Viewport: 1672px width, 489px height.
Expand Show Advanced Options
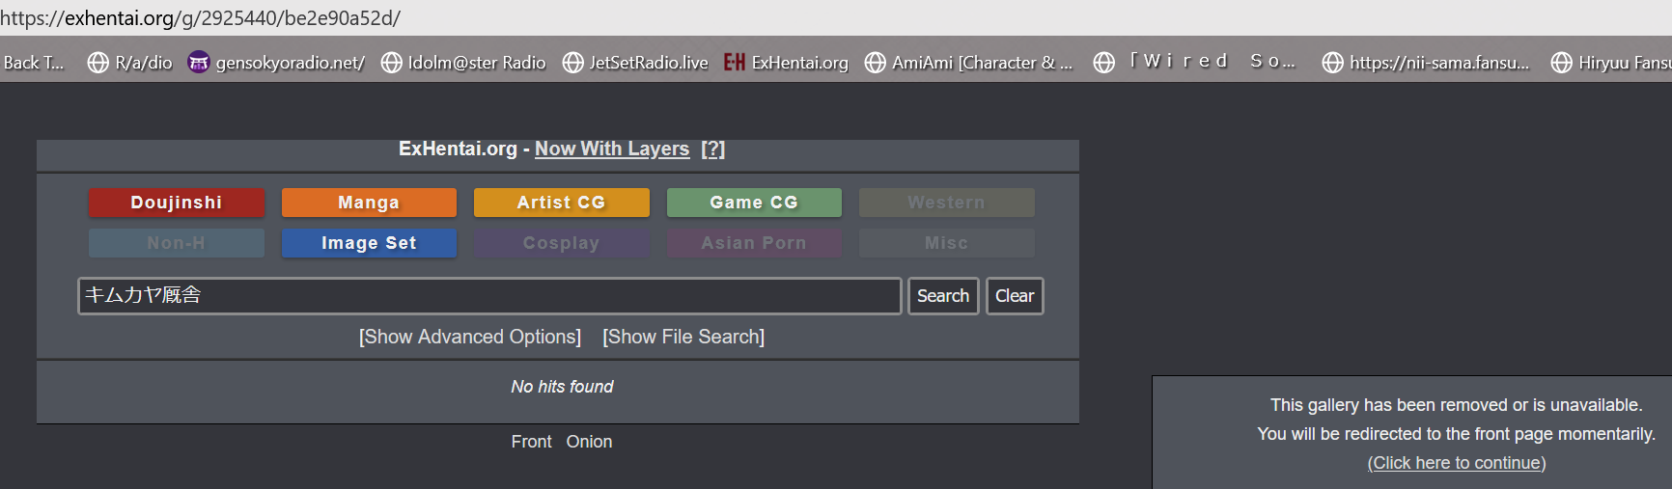point(470,337)
